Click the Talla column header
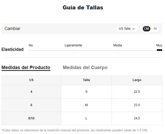 [86, 80]
